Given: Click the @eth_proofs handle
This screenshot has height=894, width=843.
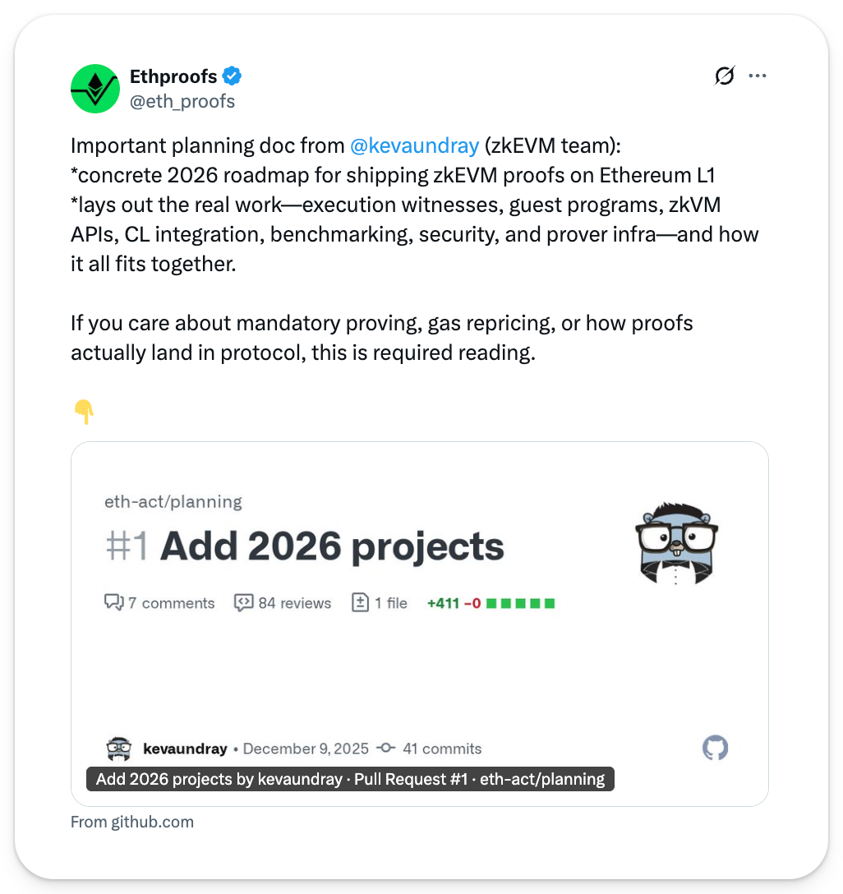Looking at the screenshot, I should click(182, 102).
